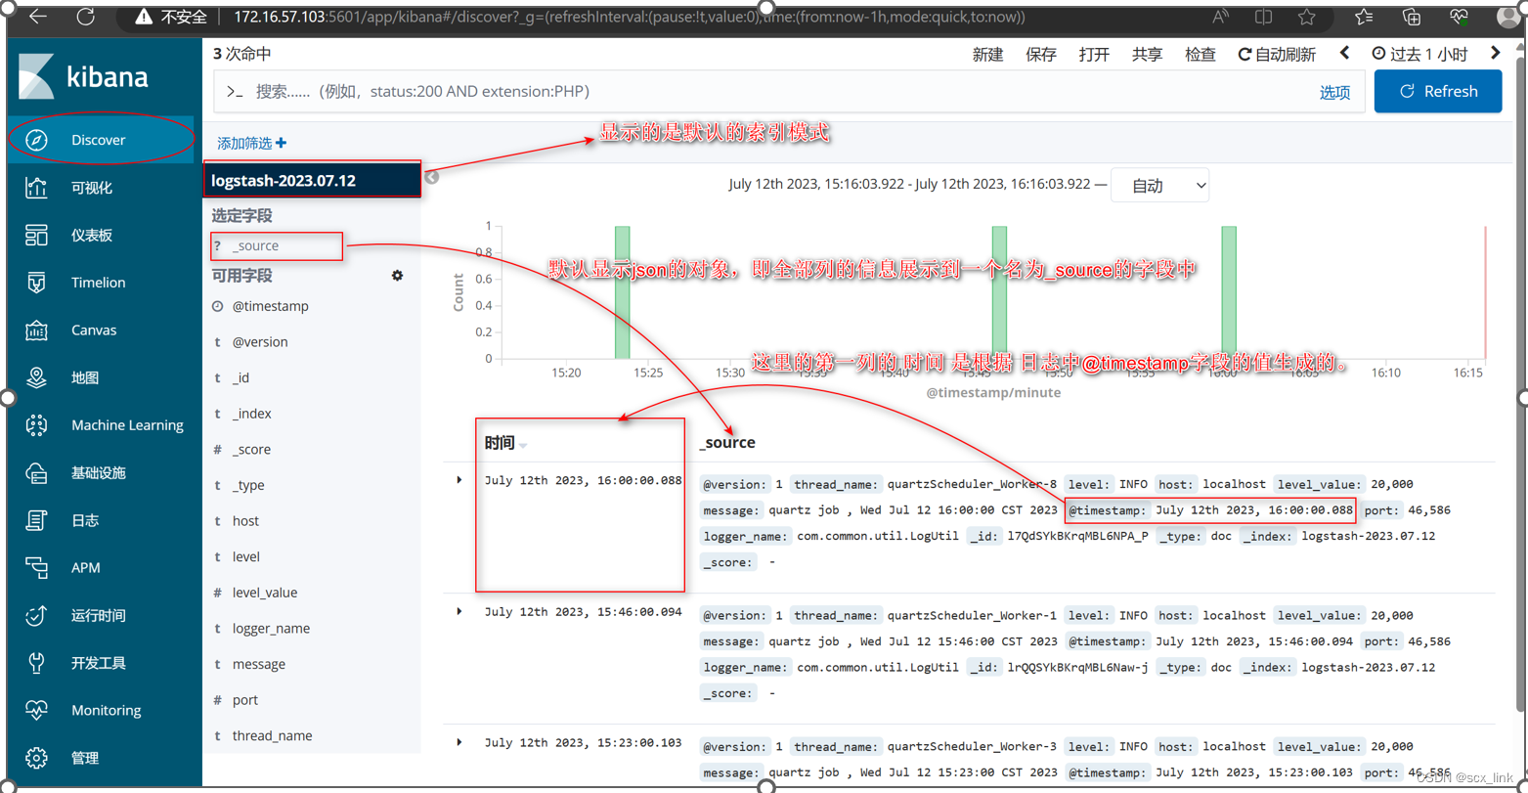
Task: Select the message field in the sidebar
Action: pyautogui.click(x=259, y=664)
